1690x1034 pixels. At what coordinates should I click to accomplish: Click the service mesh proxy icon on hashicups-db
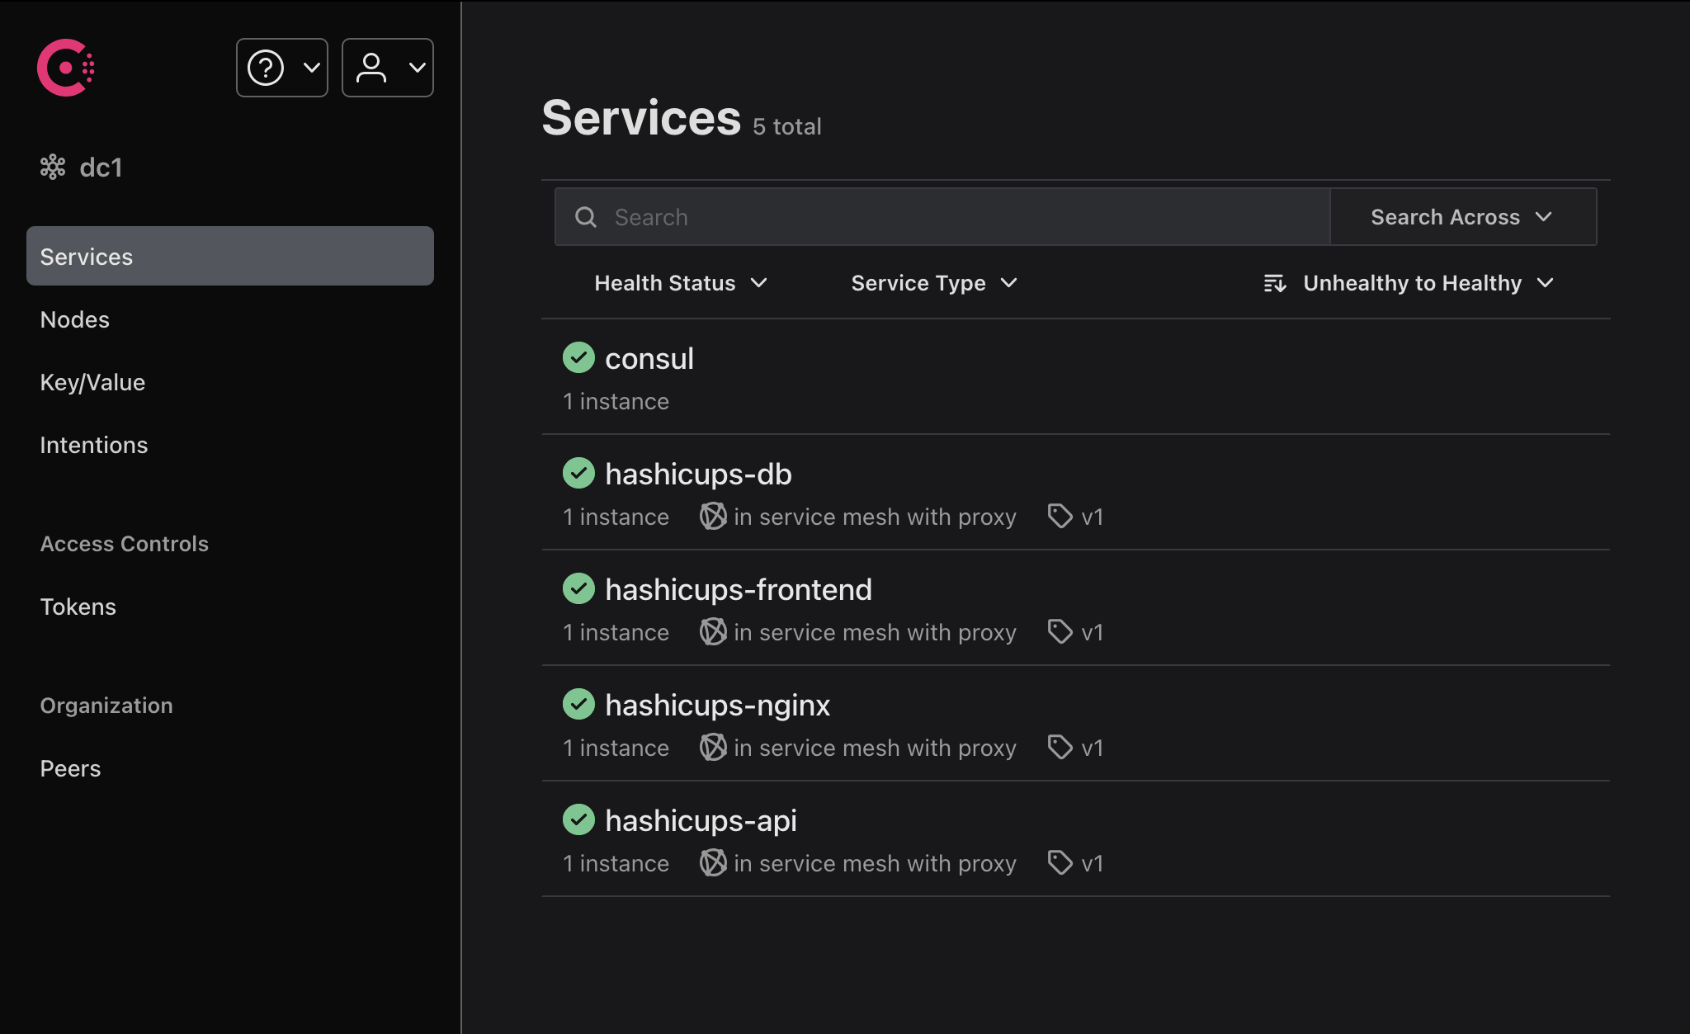coord(711,517)
